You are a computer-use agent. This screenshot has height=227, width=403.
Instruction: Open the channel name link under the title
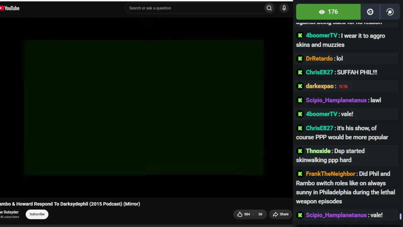coord(9,212)
